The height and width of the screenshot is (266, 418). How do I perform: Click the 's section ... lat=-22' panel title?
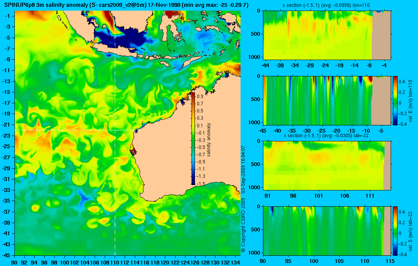point(326,136)
